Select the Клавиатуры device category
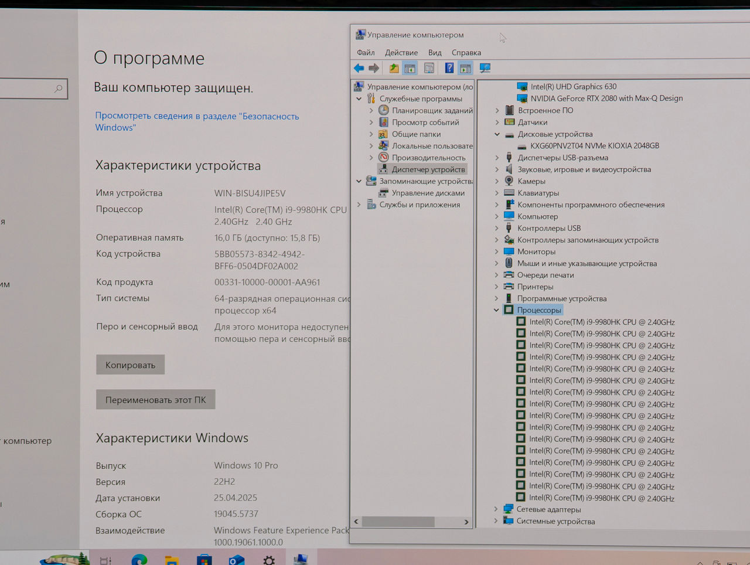This screenshot has width=750, height=565. [538, 193]
